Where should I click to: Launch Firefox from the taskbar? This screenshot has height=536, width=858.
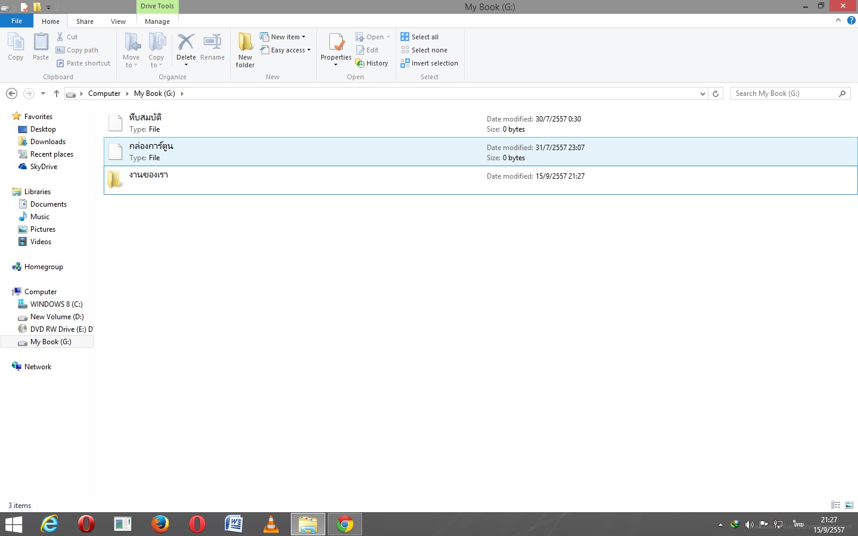[160, 524]
